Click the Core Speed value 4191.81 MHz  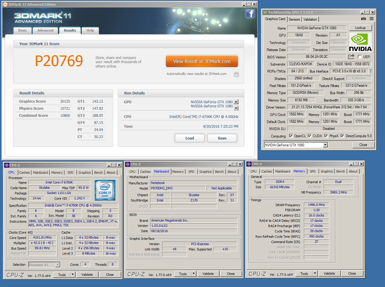[42, 237]
